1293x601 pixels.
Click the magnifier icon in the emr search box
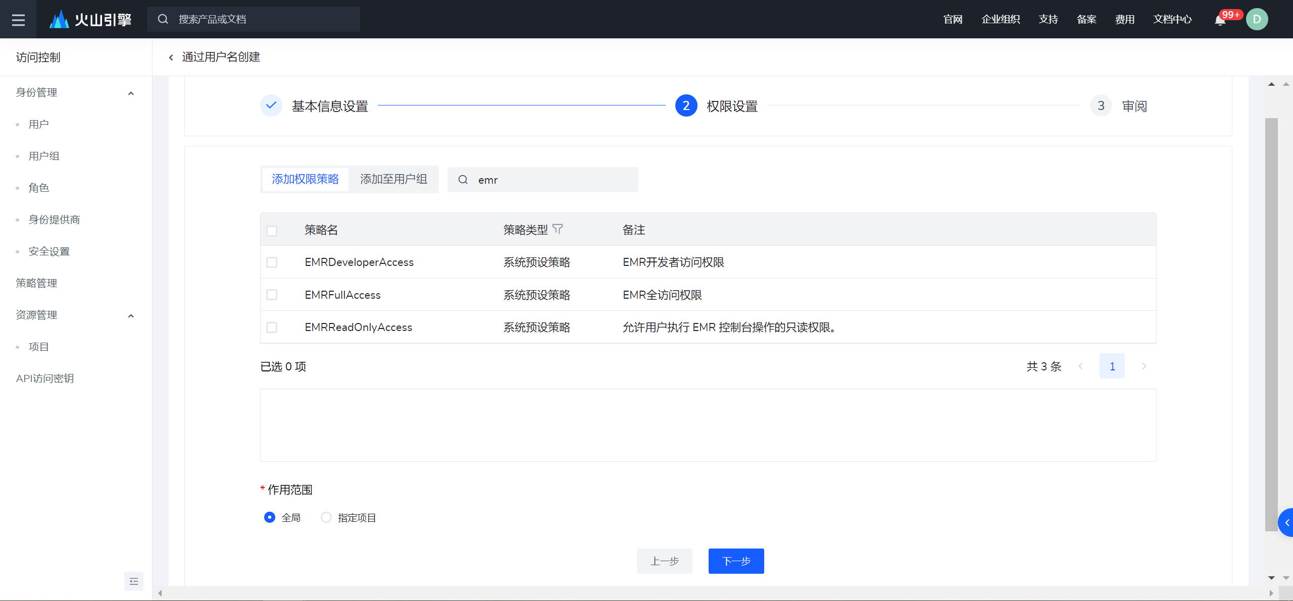[463, 180]
